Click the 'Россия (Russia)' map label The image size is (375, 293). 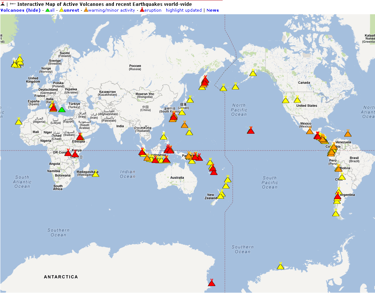[x=135, y=67]
